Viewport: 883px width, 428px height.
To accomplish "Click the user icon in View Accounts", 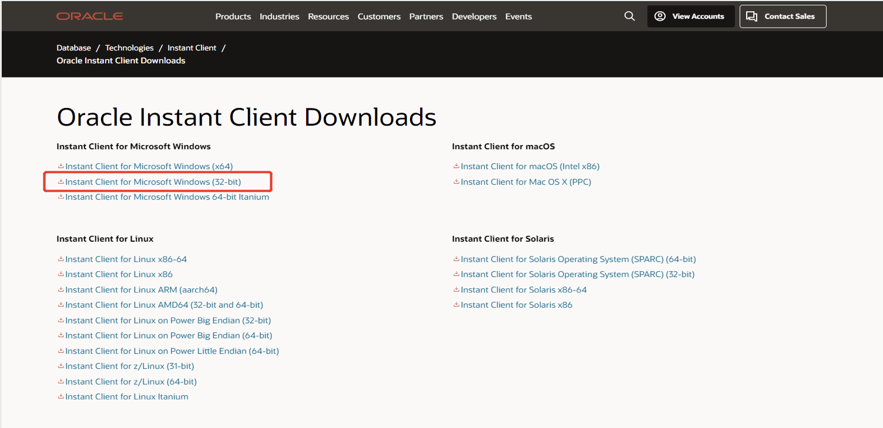I will point(660,16).
